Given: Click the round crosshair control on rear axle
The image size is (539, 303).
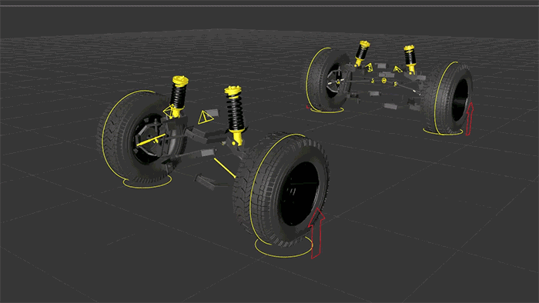Looking at the screenshot, I should [x=384, y=81].
